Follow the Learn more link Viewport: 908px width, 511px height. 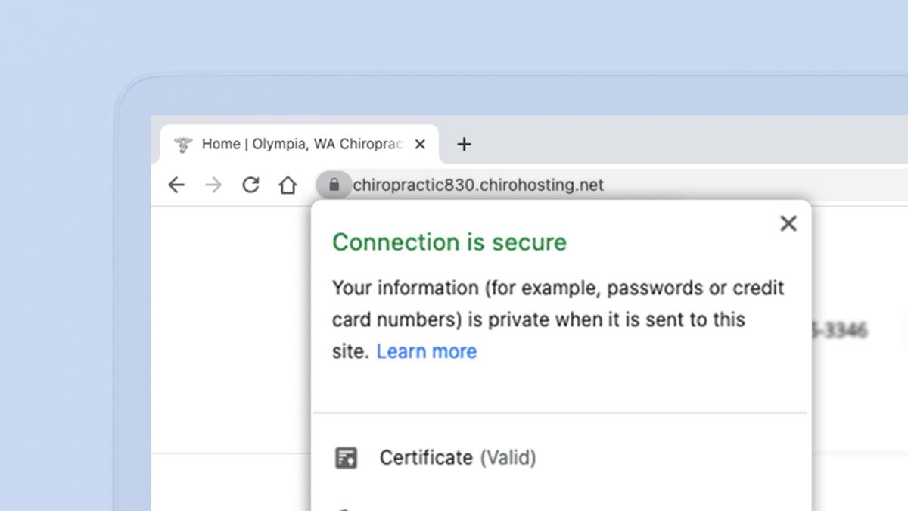pyautogui.click(x=427, y=351)
